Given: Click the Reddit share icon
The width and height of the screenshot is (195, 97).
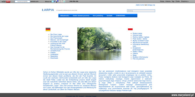Looking at the screenshot, I should pyautogui.click(x=62, y=2).
